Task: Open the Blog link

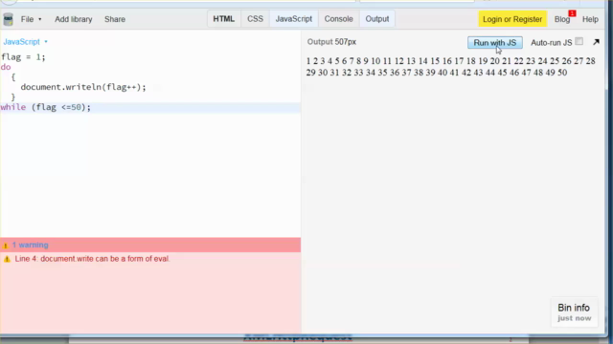Action: [x=562, y=19]
